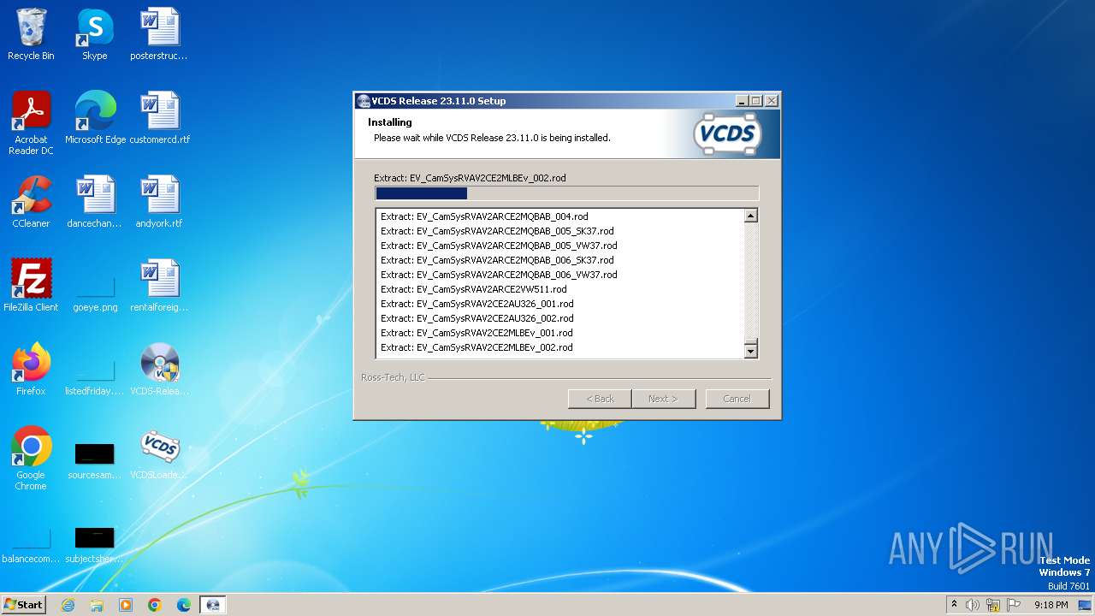Launch FileZilla Client shortcut
1095x616 pixels.
point(31,286)
